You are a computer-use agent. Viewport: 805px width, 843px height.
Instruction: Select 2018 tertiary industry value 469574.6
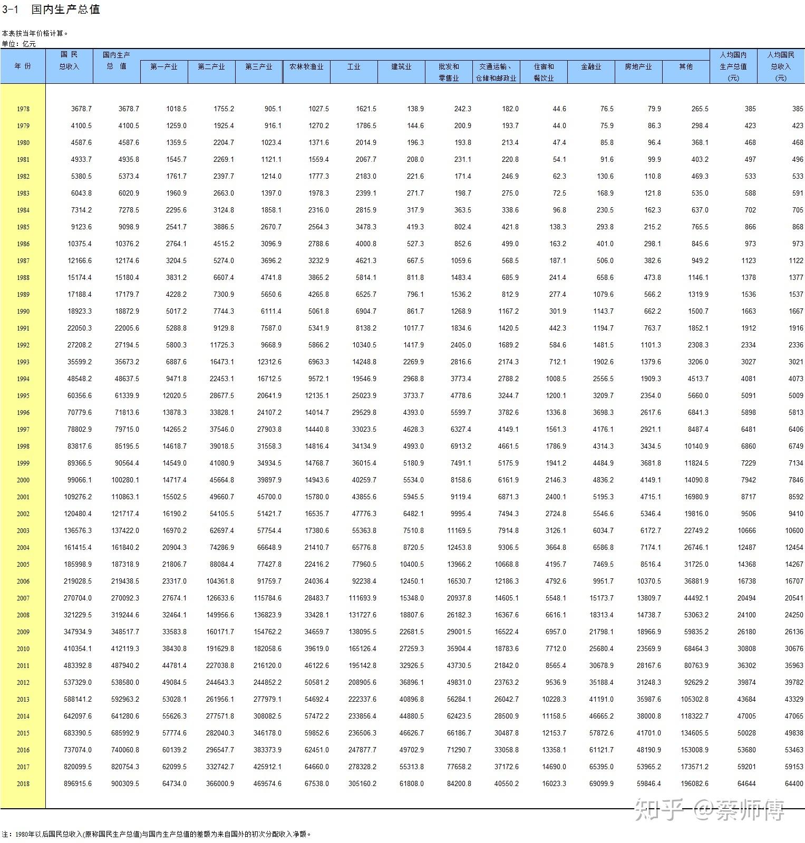click(267, 783)
